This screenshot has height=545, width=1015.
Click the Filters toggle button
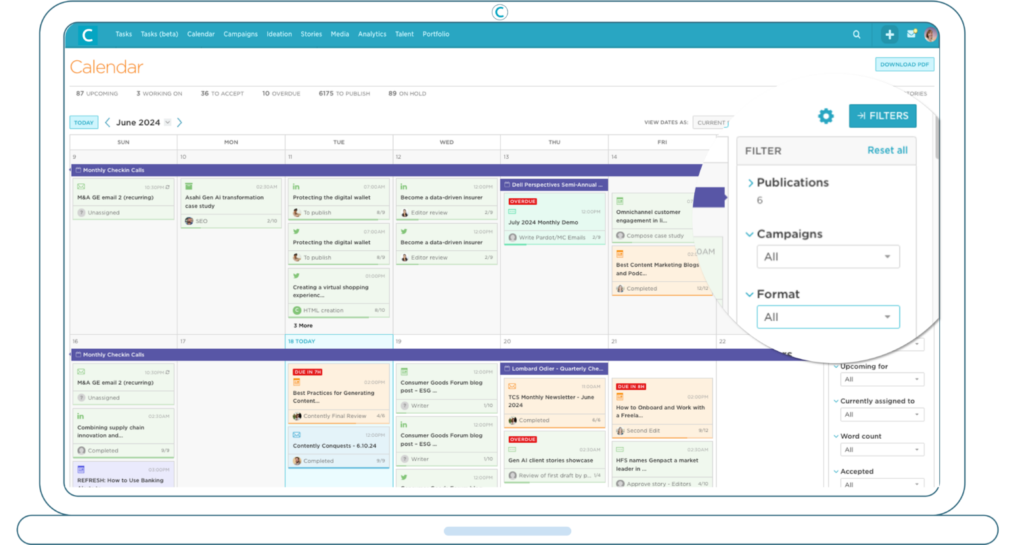coord(882,116)
